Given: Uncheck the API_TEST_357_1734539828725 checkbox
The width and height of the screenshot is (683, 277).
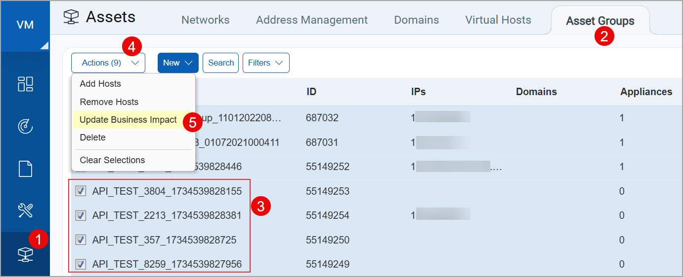Looking at the screenshot, I should tap(81, 240).
